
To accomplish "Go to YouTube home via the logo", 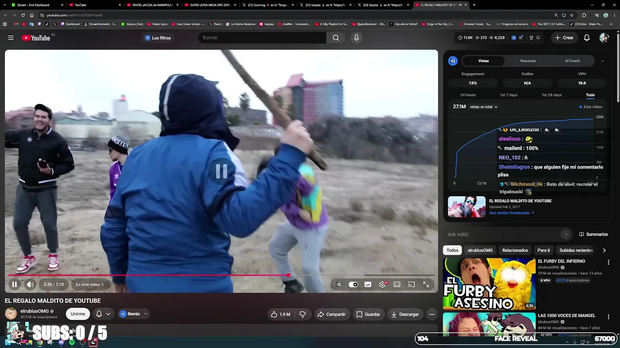I will [x=36, y=38].
